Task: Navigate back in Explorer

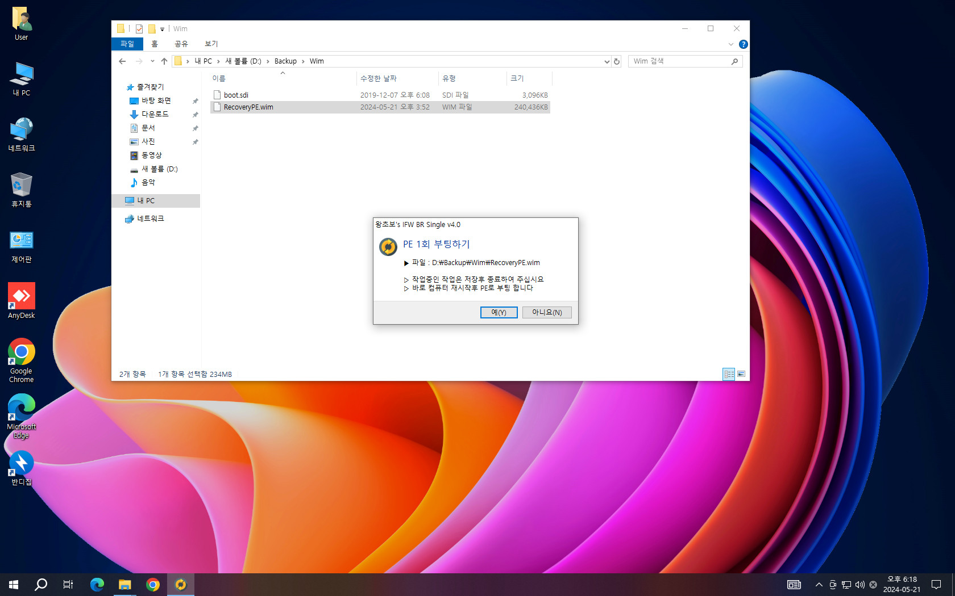Action: pos(122,61)
